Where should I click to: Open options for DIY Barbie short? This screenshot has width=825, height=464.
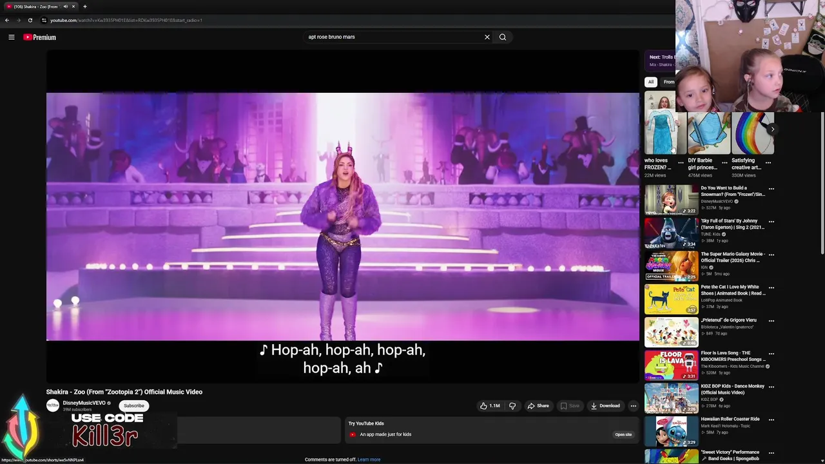coord(724,163)
